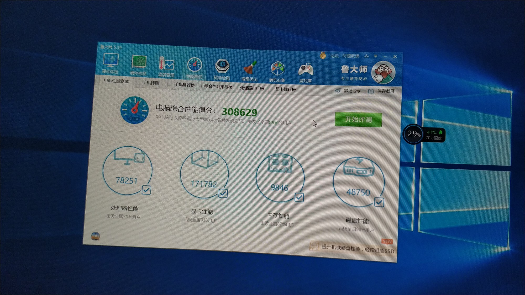Viewport: 525px width, 295px height.
Task: Uncheck the 处理器性能 test checkbox
Action: tap(146, 190)
